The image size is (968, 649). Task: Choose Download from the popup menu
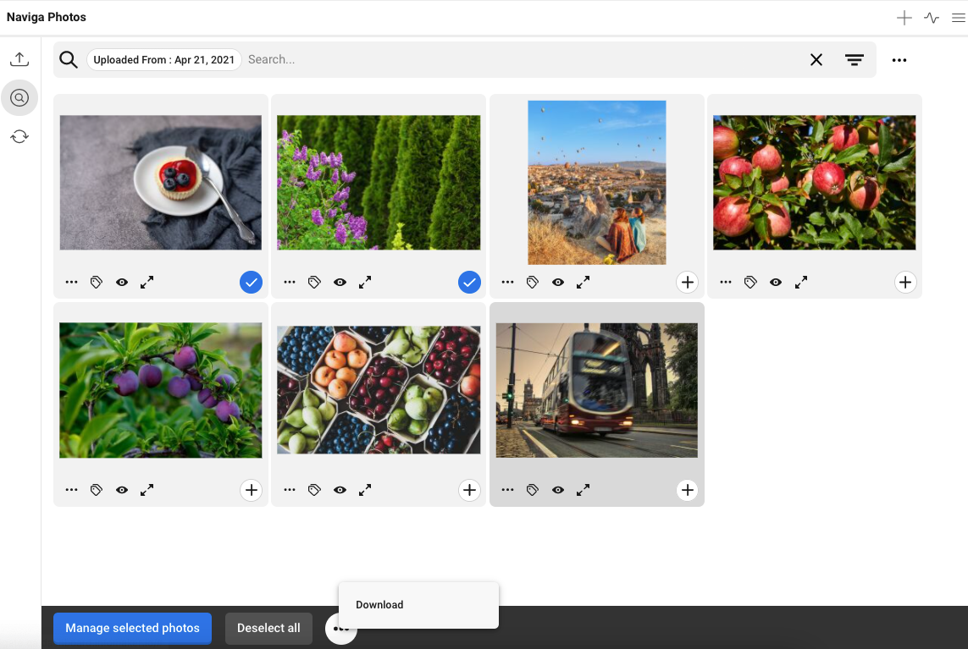click(x=379, y=605)
